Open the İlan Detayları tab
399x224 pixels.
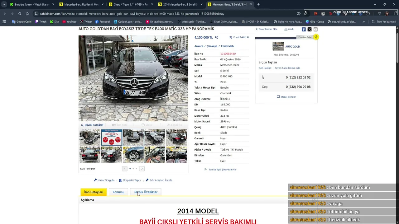coord(94,192)
